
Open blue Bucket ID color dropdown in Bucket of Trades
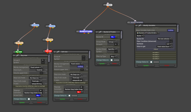pyautogui.click(x=114, y=37)
